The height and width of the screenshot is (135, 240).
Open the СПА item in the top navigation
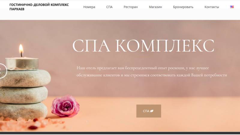coord(109,7)
